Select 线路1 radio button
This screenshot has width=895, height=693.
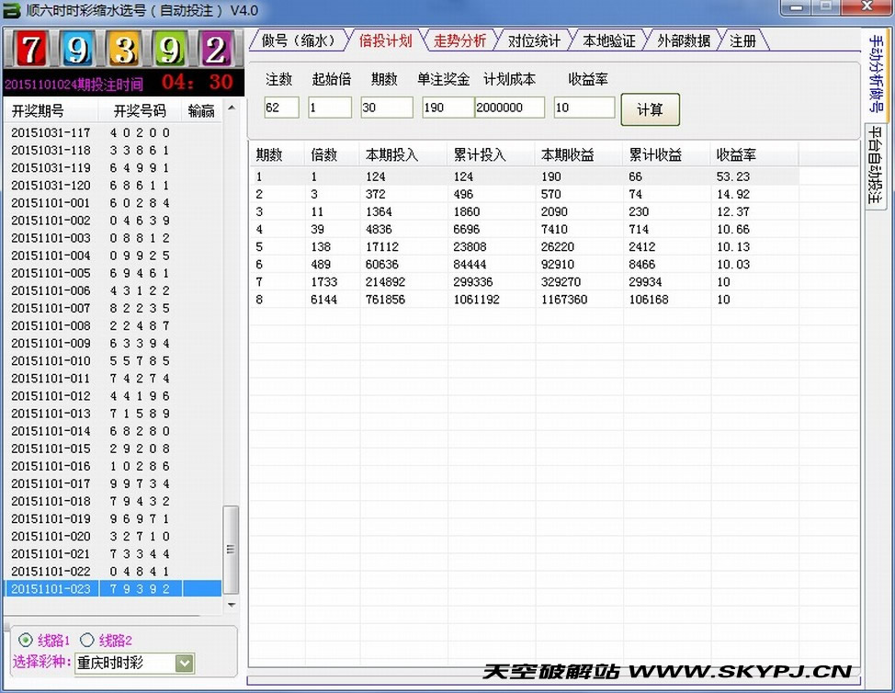point(26,641)
